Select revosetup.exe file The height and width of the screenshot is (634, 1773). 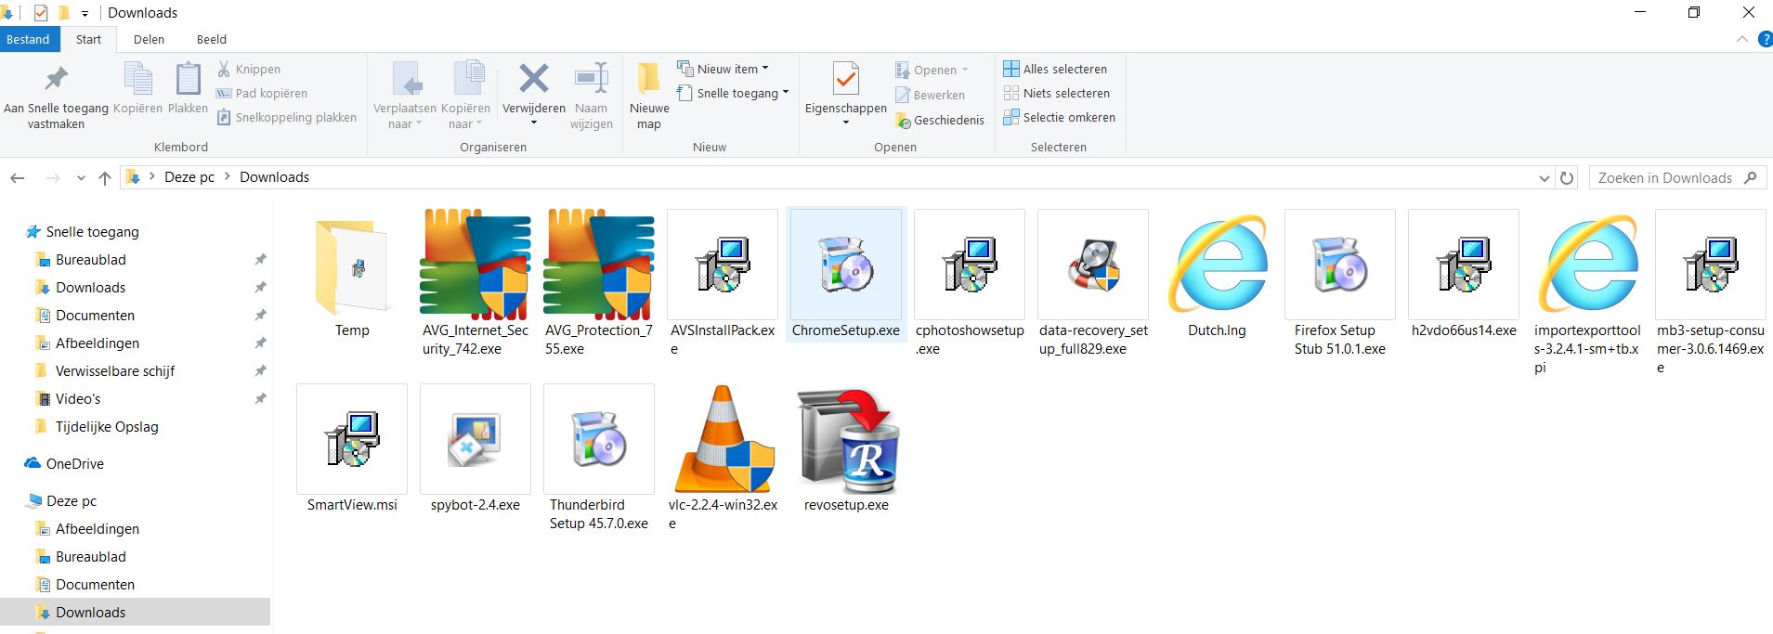(846, 449)
